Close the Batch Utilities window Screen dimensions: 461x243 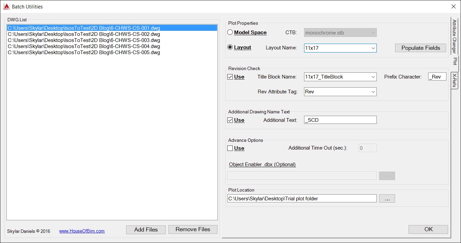pyautogui.click(x=453, y=6)
